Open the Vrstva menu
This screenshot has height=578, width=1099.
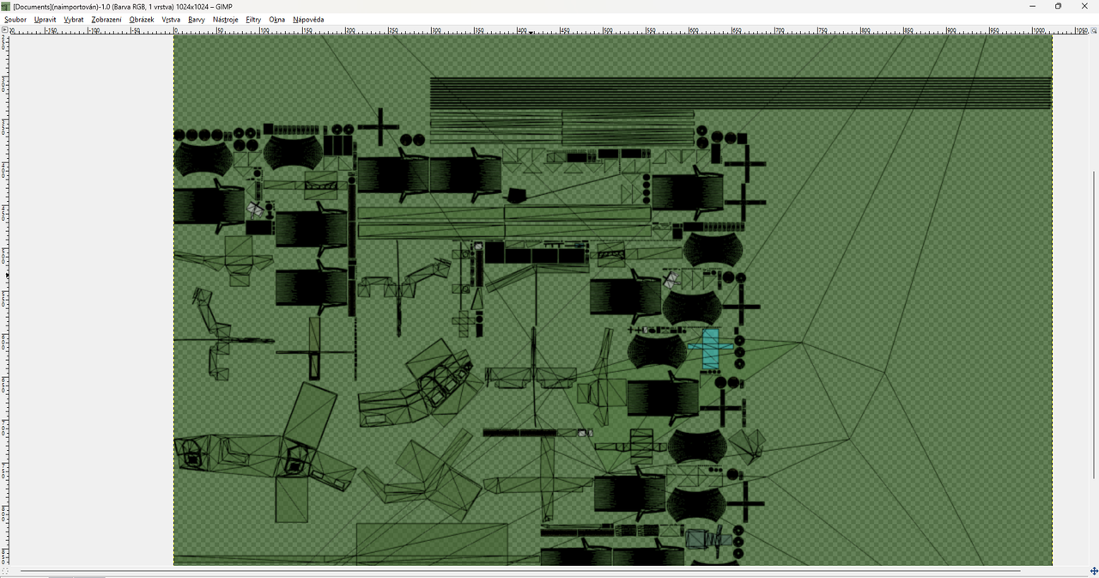[x=171, y=19]
